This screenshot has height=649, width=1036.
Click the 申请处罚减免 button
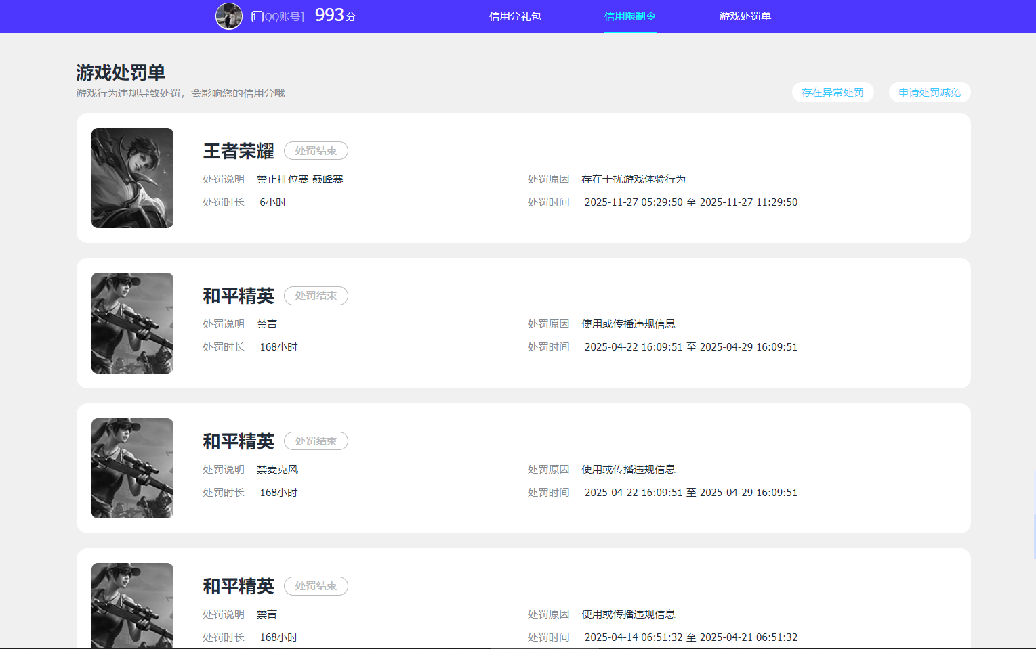click(929, 91)
